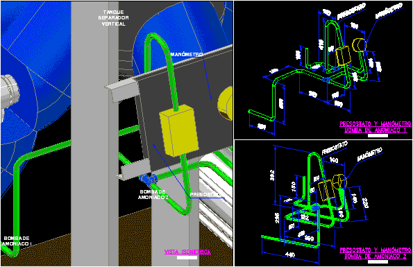Click the PRESOSTATO label in main view
This screenshot has width=413, height=267.
point(206,195)
